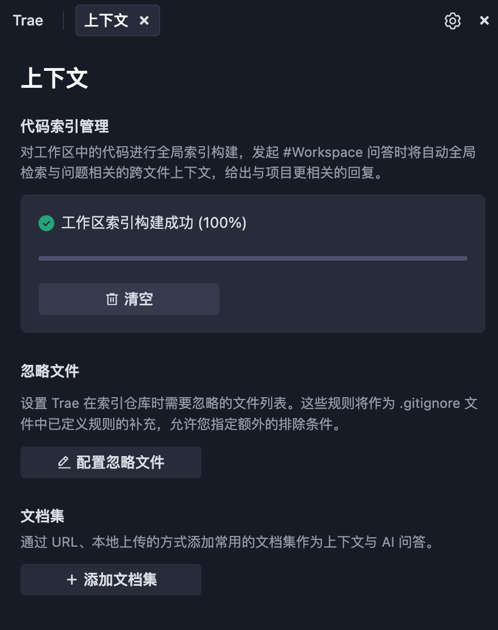498x630 pixels.
Task: Switch to the Trae tab
Action: pos(28,21)
